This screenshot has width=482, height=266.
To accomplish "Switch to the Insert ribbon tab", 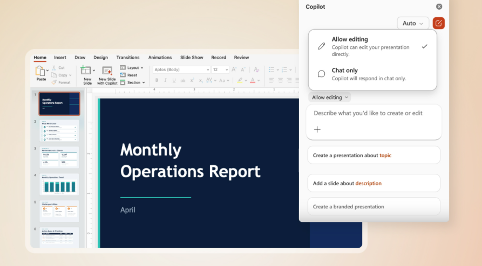I will (60, 58).
